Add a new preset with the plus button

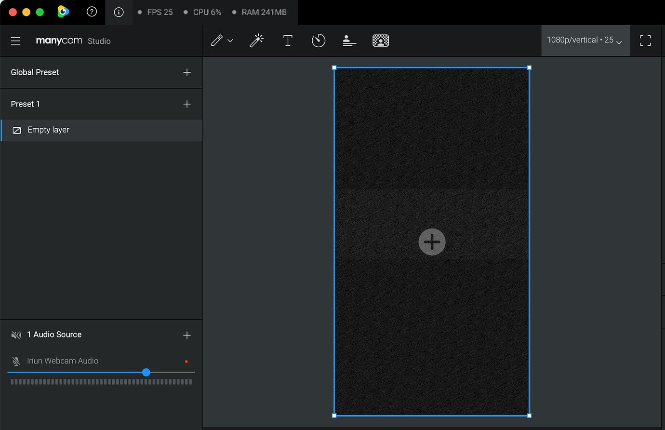[187, 104]
